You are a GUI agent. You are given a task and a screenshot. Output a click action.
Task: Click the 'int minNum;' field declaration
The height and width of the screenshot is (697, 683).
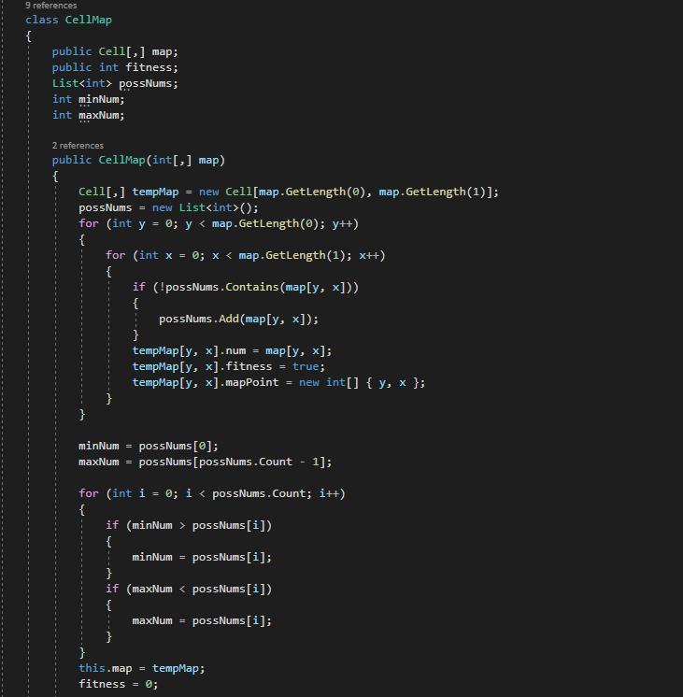(89, 99)
